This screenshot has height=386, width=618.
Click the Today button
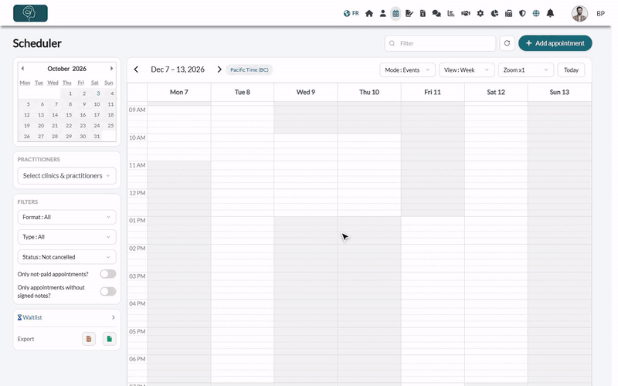pos(571,70)
